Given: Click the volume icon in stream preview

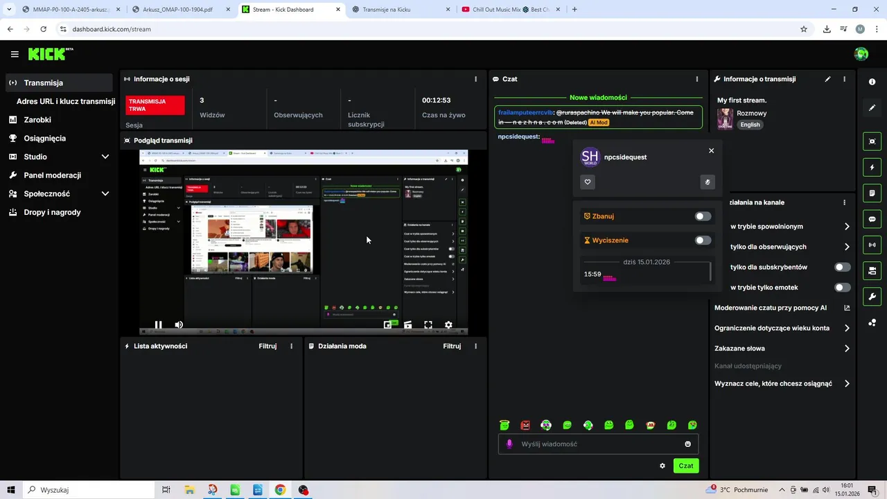Looking at the screenshot, I should pos(179,324).
